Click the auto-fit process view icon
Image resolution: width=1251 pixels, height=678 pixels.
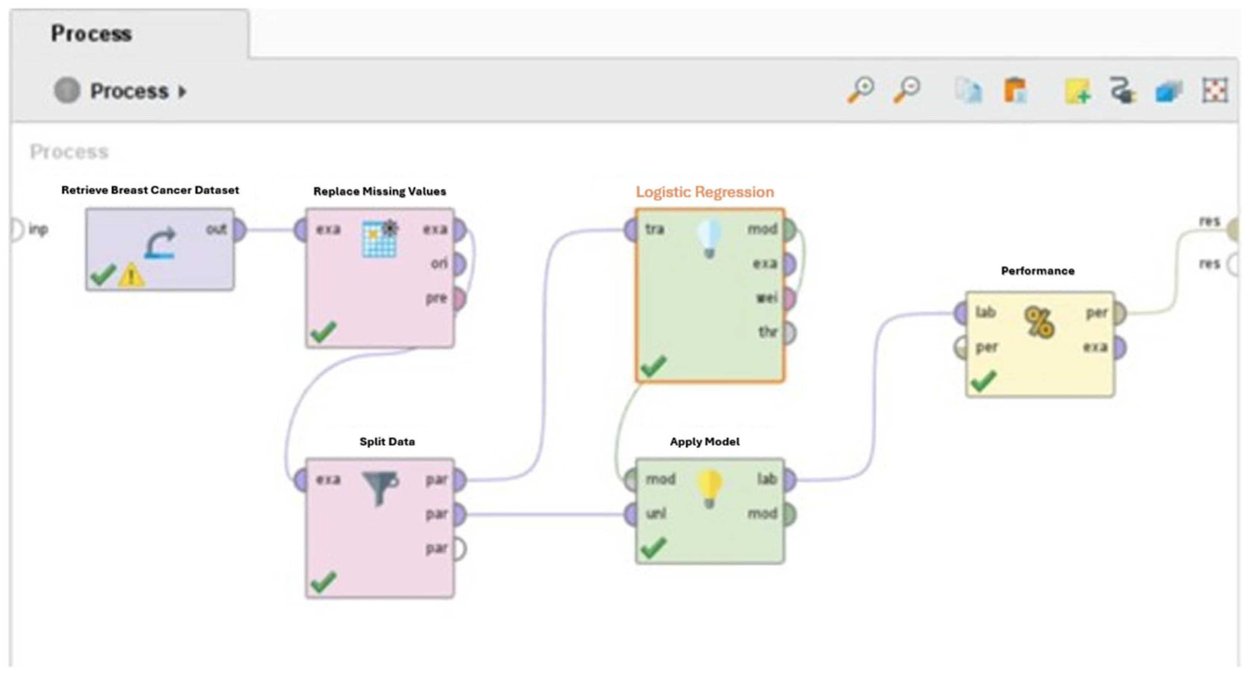click(1214, 91)
